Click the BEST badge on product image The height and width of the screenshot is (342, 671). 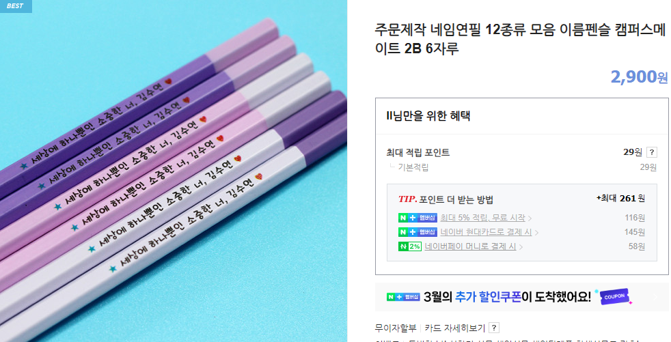point(16,6)
